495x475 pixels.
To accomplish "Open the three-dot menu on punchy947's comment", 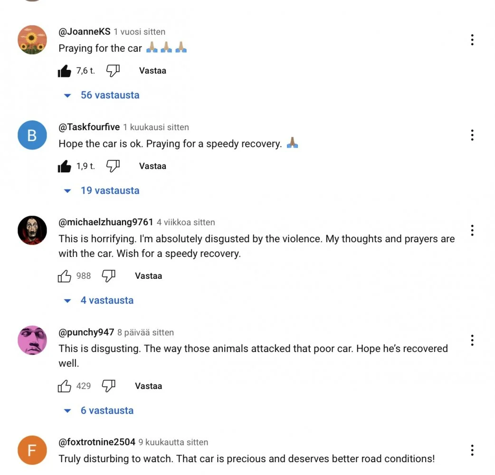I will pos(472,340).
